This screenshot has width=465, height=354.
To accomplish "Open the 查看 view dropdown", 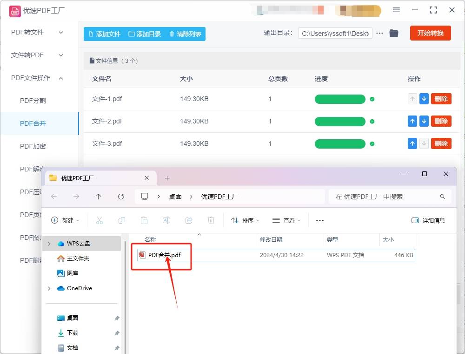I will coord(286,220).
